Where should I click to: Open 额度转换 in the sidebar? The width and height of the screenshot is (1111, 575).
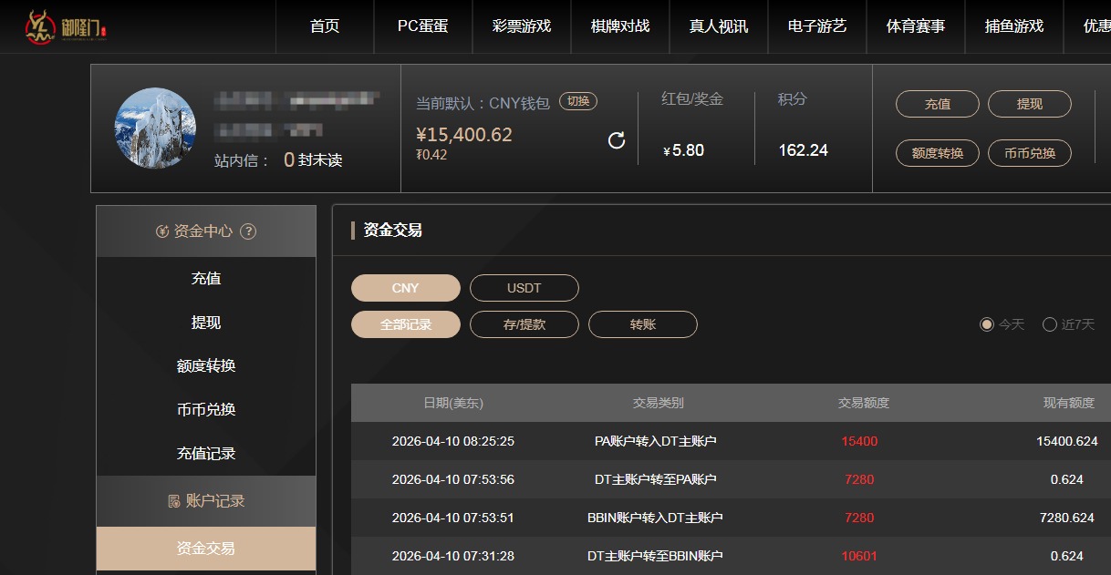click(x=206, y=365)
